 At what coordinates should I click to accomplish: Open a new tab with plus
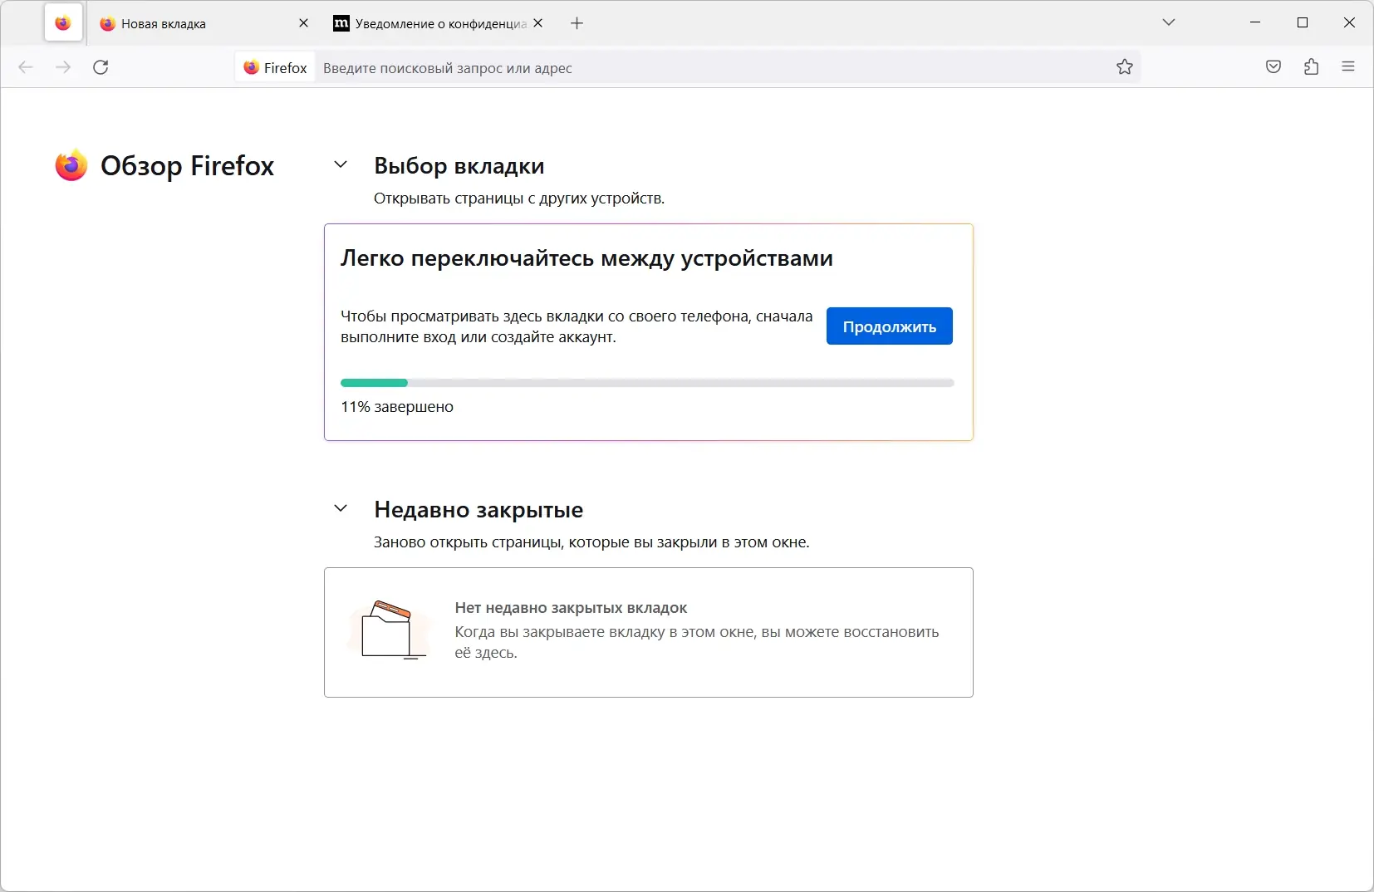577,23
